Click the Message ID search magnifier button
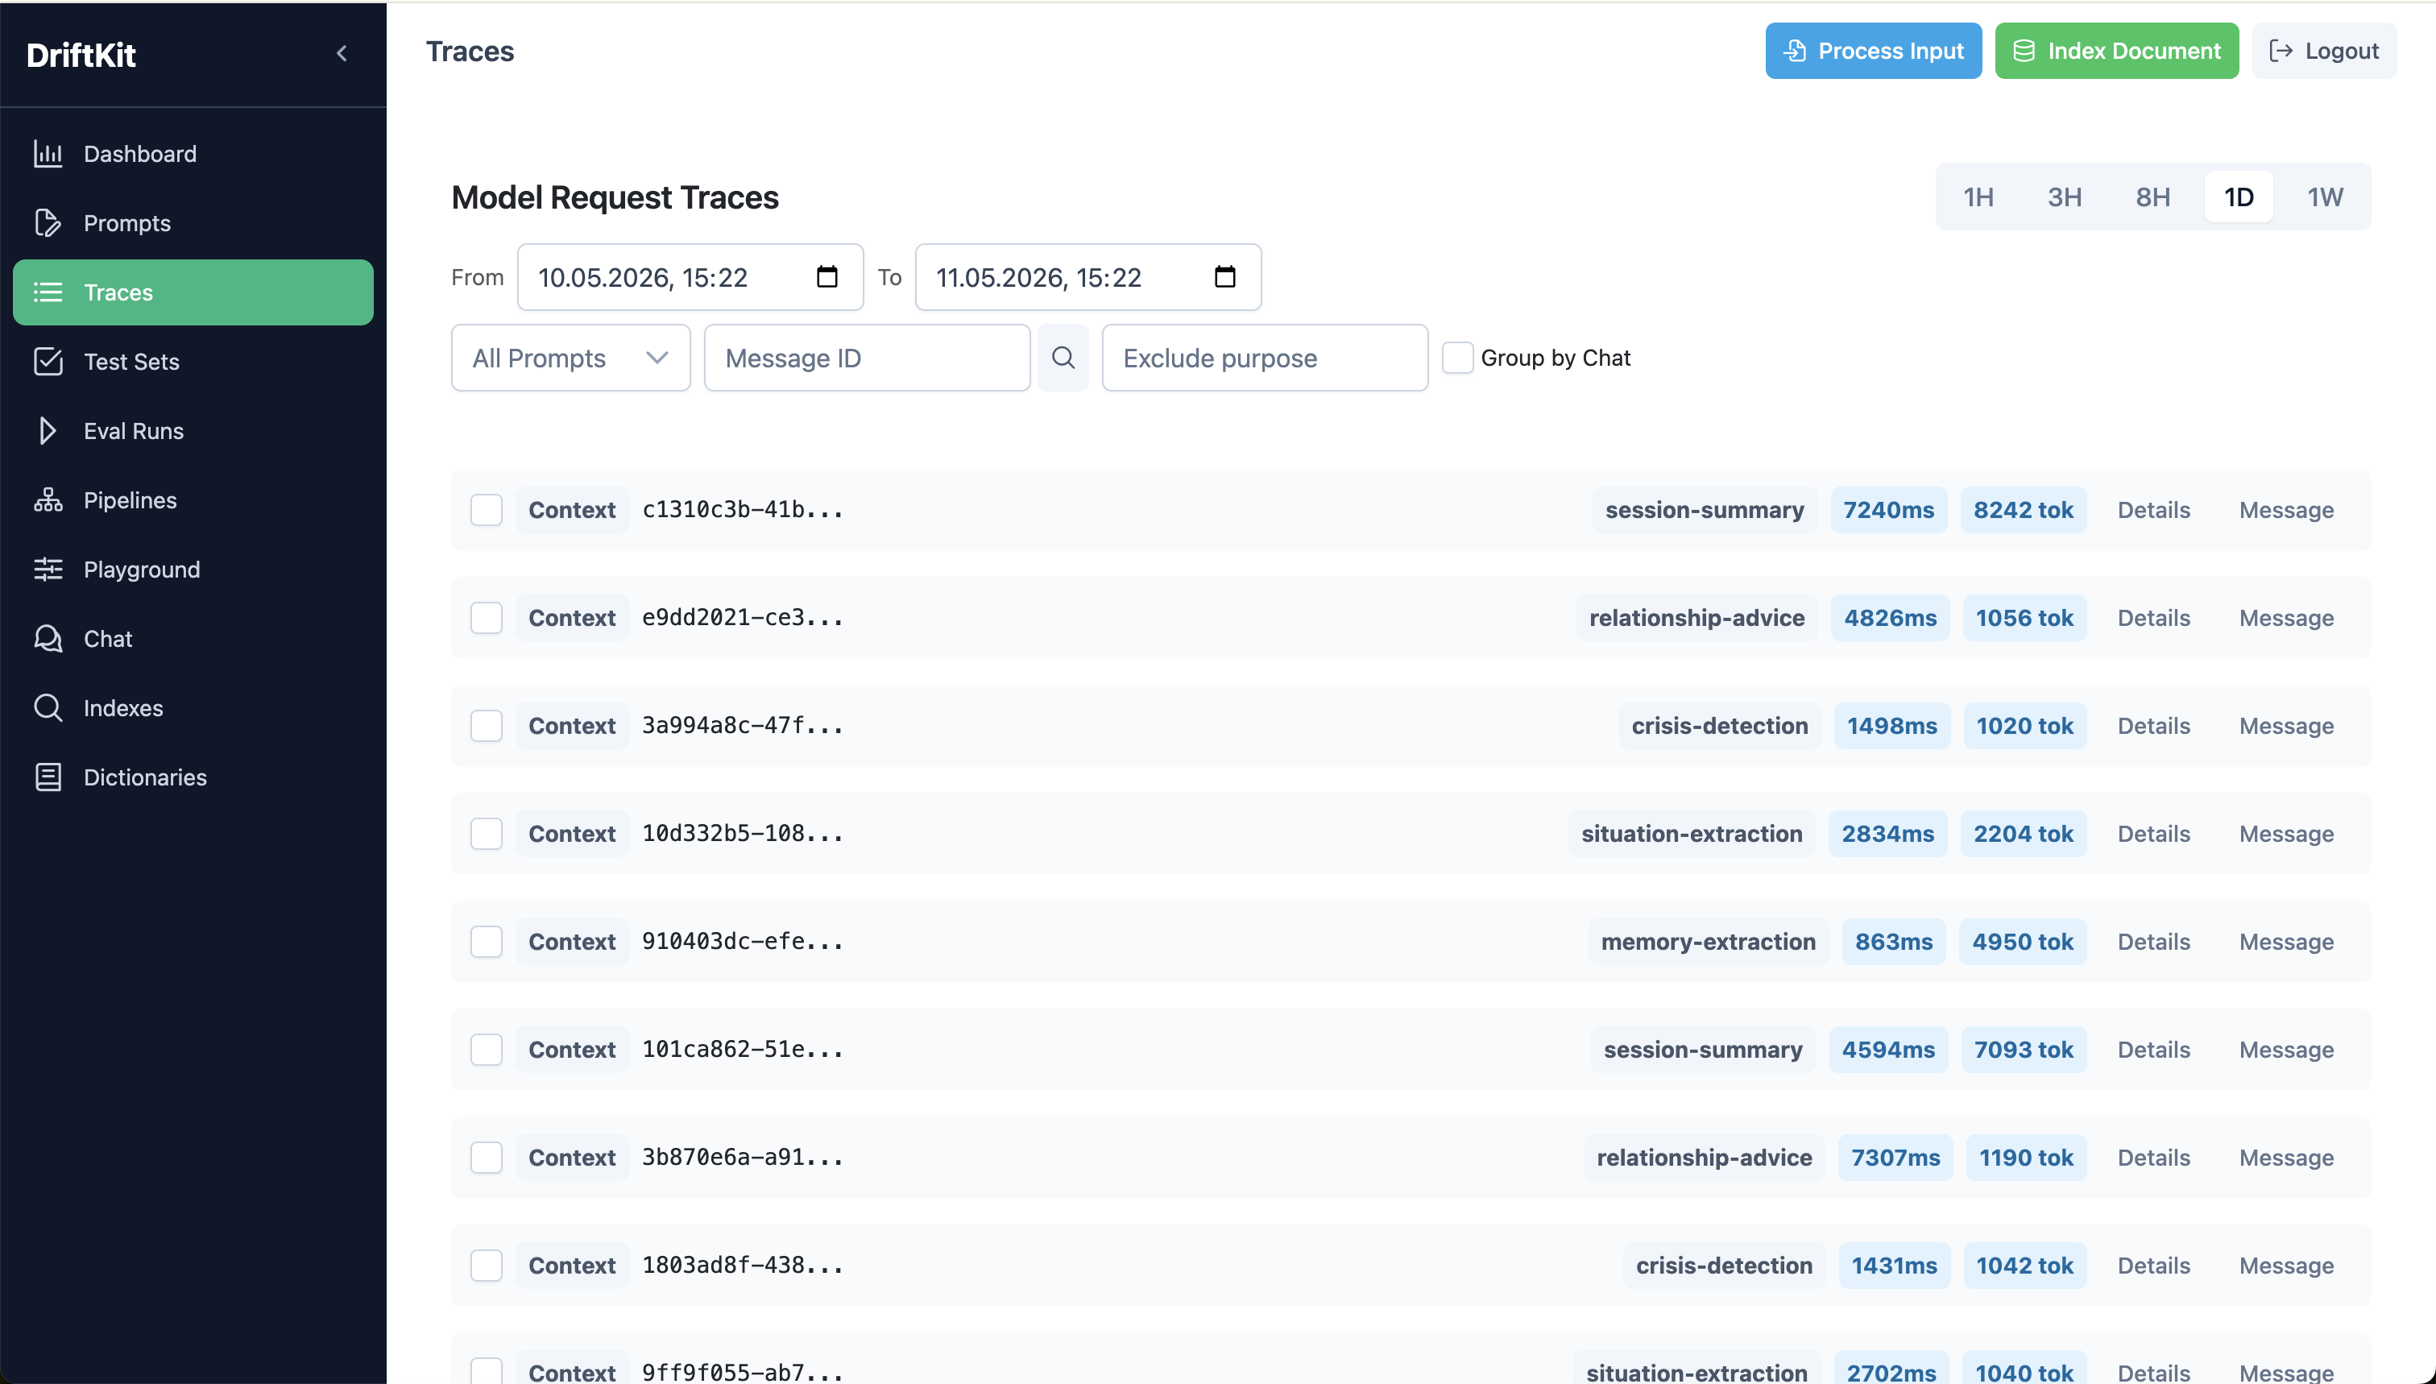This screenshot has width=2436, height=1384. [x=1063, y=358]
